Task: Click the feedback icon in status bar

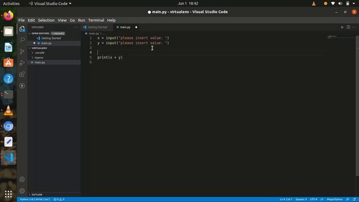Action: coord(348,200)
